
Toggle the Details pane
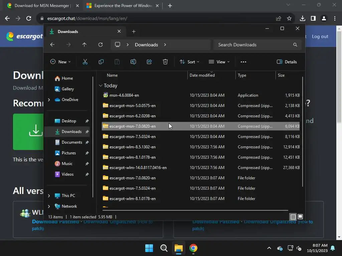tap(287, 62)
